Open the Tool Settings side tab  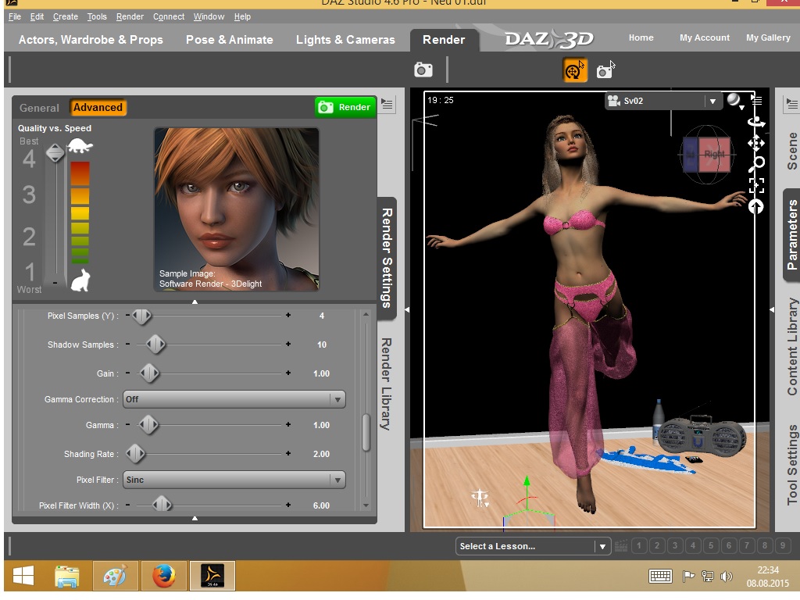click(x=792, y=465)
